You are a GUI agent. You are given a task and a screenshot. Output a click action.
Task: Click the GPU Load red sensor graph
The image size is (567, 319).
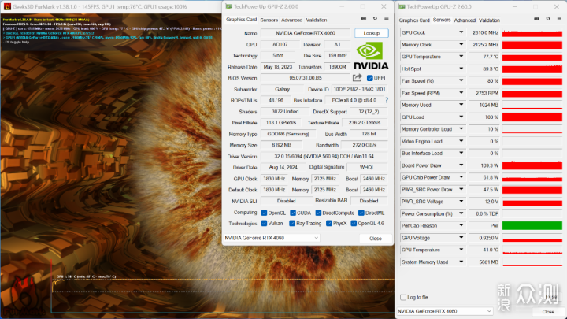[532, 117]
